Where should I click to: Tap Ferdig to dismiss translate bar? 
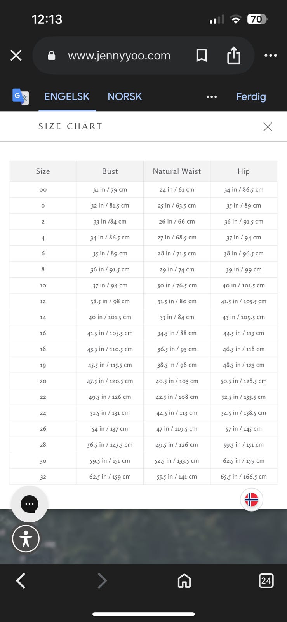(251, 96)
